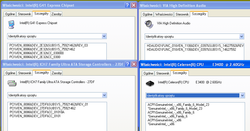
Task: Select *GenuineIntel_-_x86_Family_6_Model_23 entry
Action: [x=175, y=109]
